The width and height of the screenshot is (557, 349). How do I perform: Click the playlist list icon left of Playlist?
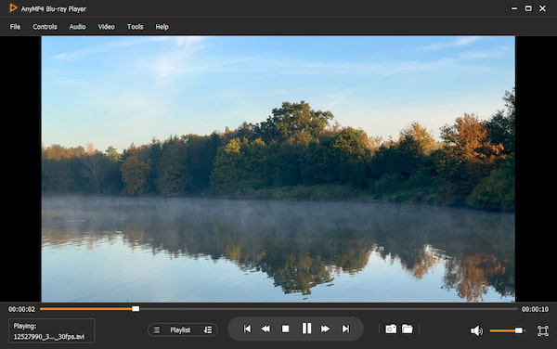pyautogui.click(x=157, y=330)
